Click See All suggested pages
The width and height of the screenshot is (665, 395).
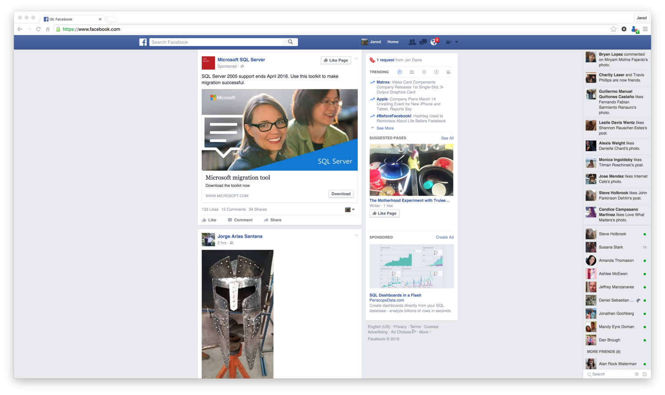click(447, 138)
